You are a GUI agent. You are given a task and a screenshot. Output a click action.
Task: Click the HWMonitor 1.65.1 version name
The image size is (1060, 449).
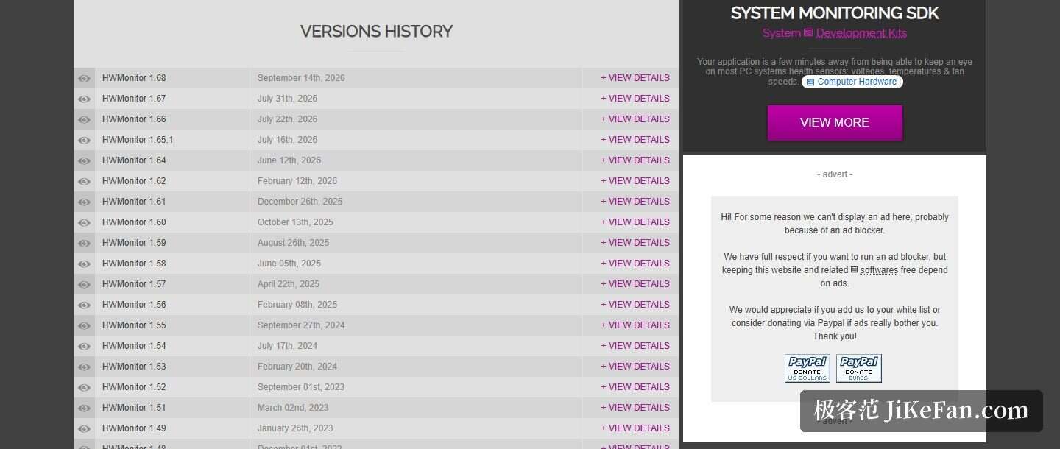[x=138, y=140]
